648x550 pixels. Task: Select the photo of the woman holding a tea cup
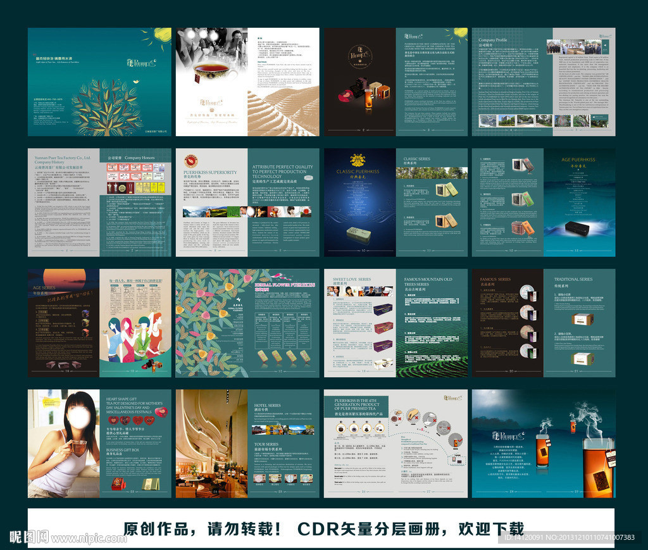(64, 444)
